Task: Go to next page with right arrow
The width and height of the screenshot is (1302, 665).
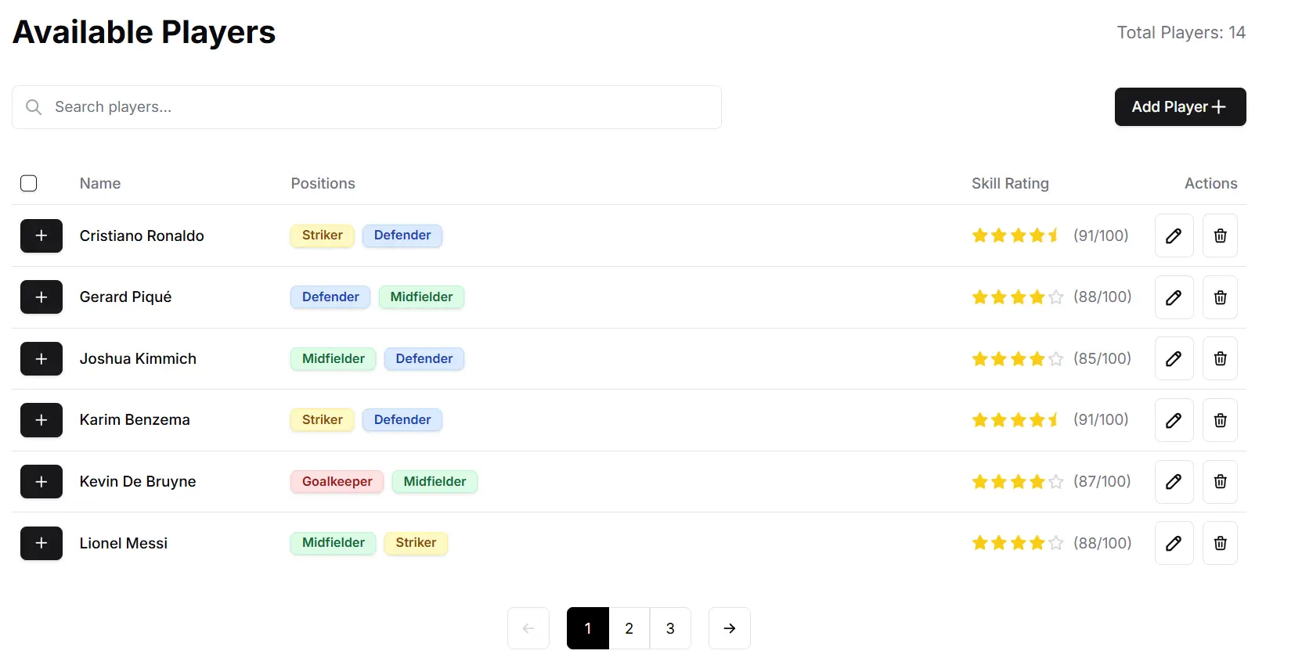Action: pyautogui.click(x=729, y=628)
